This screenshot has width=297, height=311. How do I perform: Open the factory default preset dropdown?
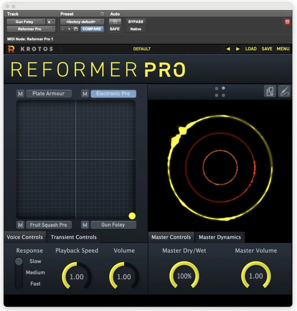tap(82, 22)
